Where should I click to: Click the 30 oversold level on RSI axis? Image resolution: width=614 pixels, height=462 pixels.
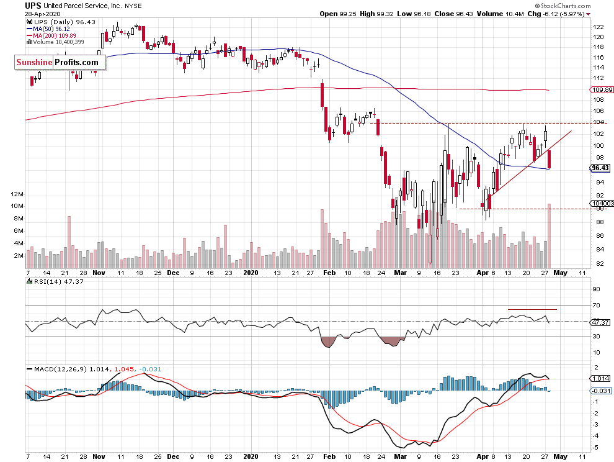pos(597,336)
